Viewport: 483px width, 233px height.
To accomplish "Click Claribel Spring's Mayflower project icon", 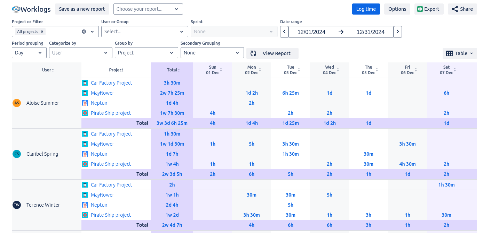I will [x=85, y=144].
